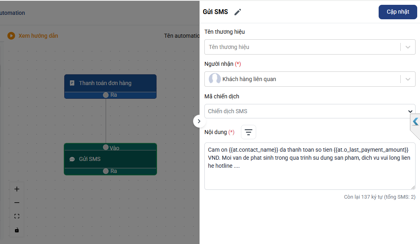420x244 pixels.
Task: Click the pencil icon beside Gửi SMS title
Action: point(238,12)
